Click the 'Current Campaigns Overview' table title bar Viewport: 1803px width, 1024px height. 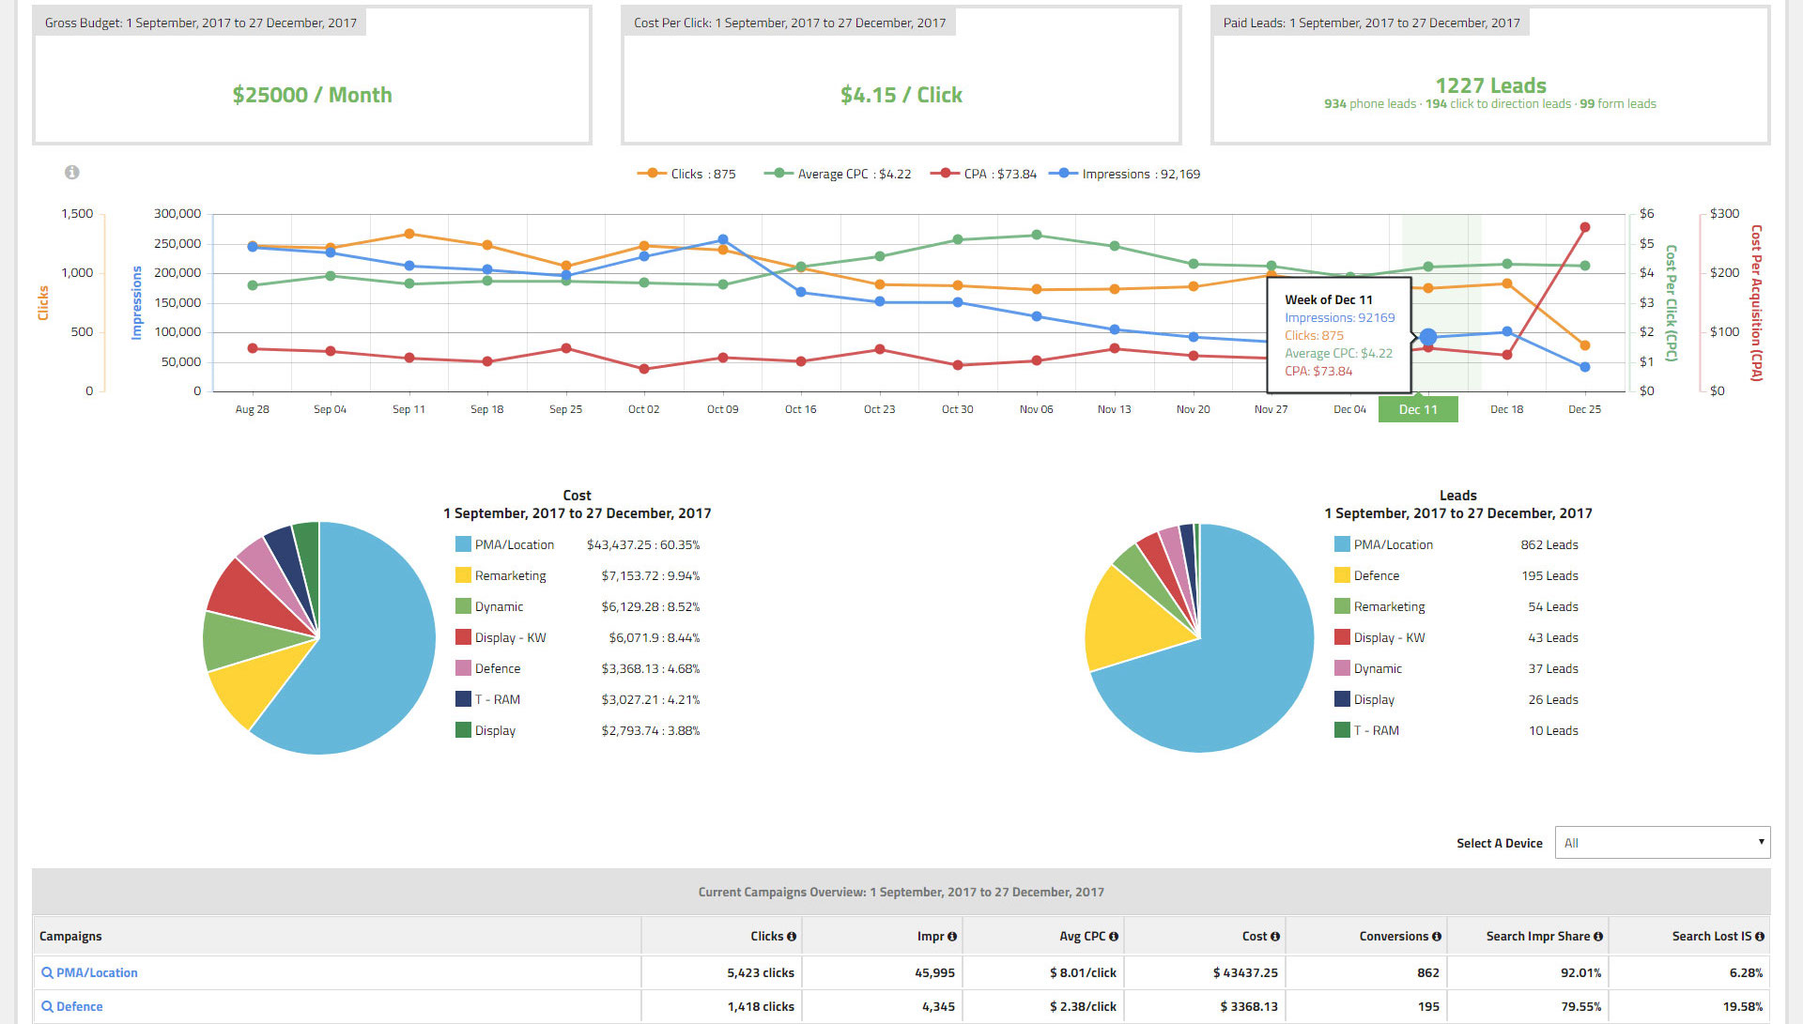pos(901,892)
